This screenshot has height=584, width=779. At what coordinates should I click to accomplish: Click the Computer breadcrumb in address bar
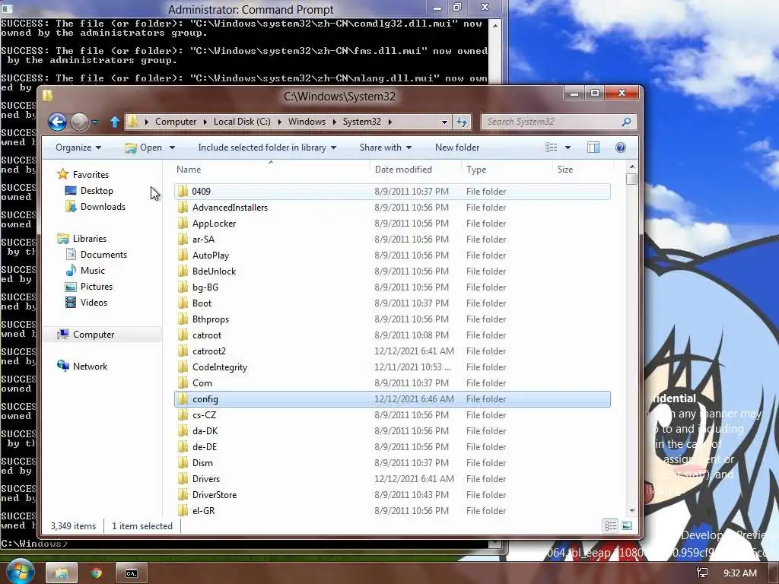[x=176, y=122]
